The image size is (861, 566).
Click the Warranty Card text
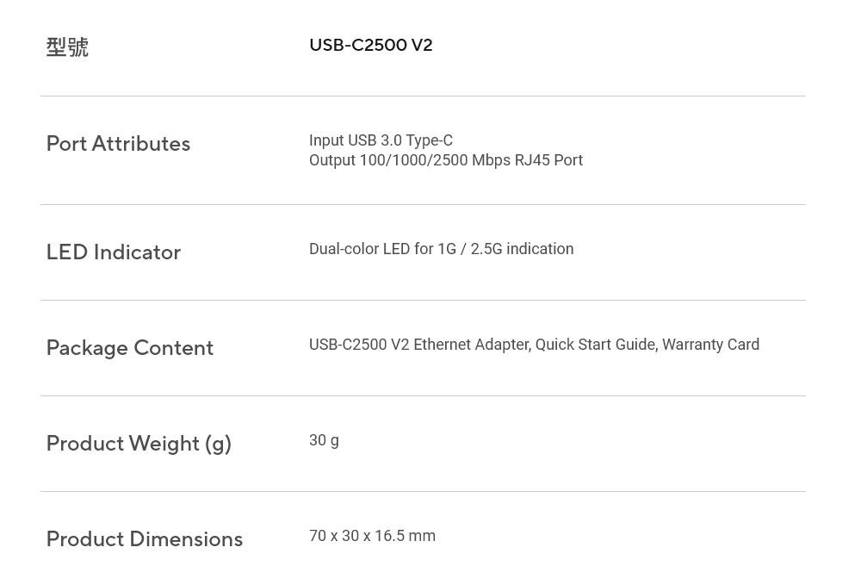(x=710, y=345)
